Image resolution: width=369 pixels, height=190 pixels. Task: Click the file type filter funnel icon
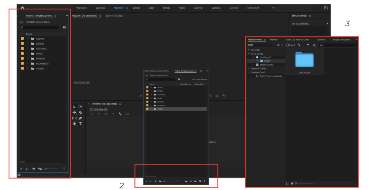(x=308, y=45)
